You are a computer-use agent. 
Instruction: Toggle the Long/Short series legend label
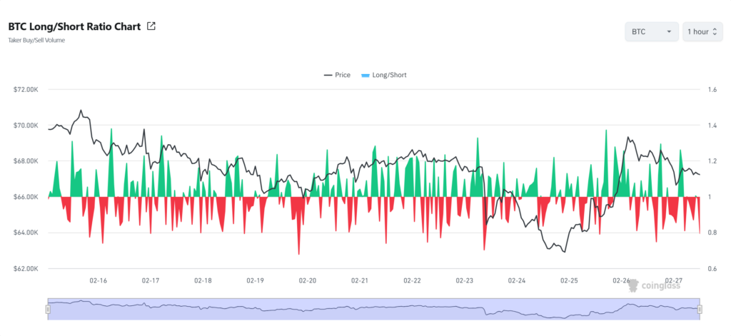(x=389, y=75)
